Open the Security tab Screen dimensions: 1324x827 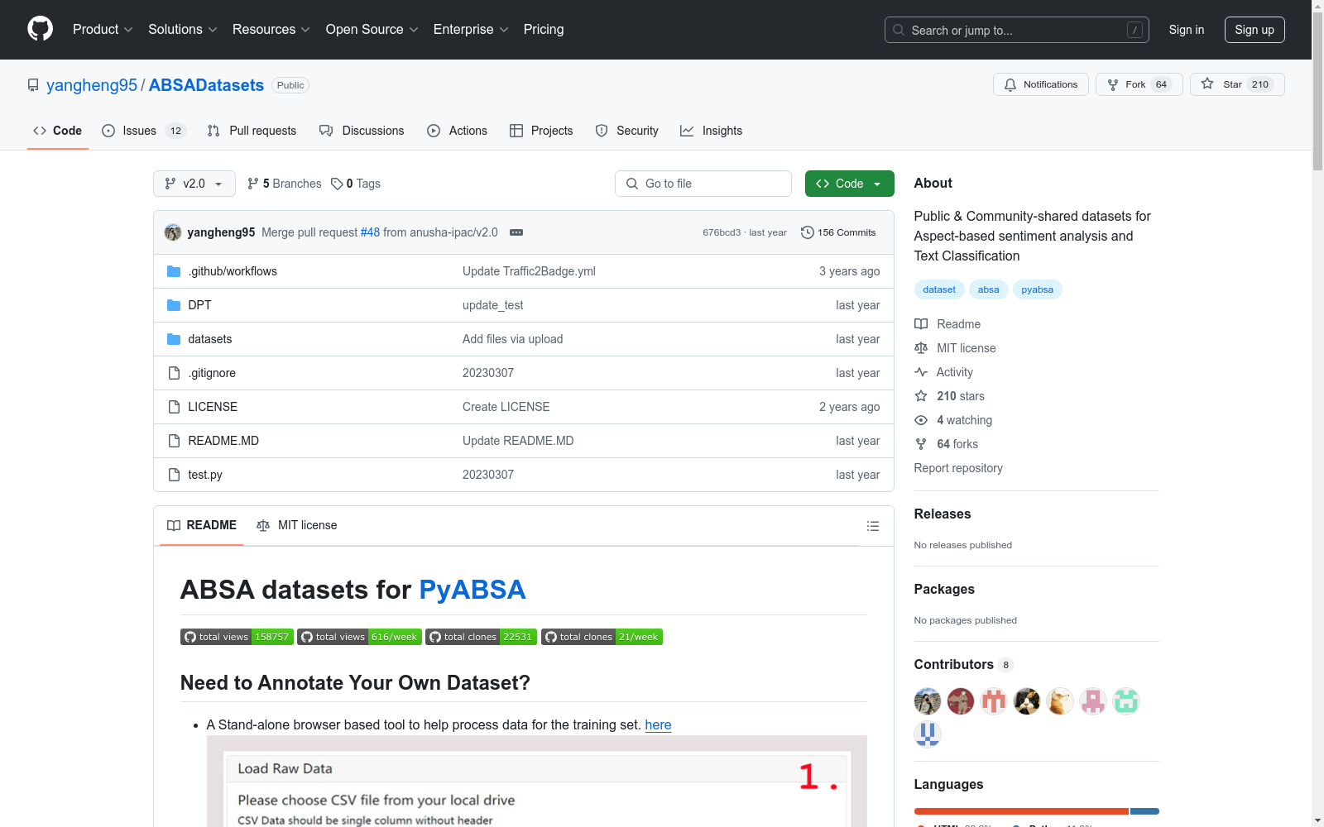(x=626, y=131)
